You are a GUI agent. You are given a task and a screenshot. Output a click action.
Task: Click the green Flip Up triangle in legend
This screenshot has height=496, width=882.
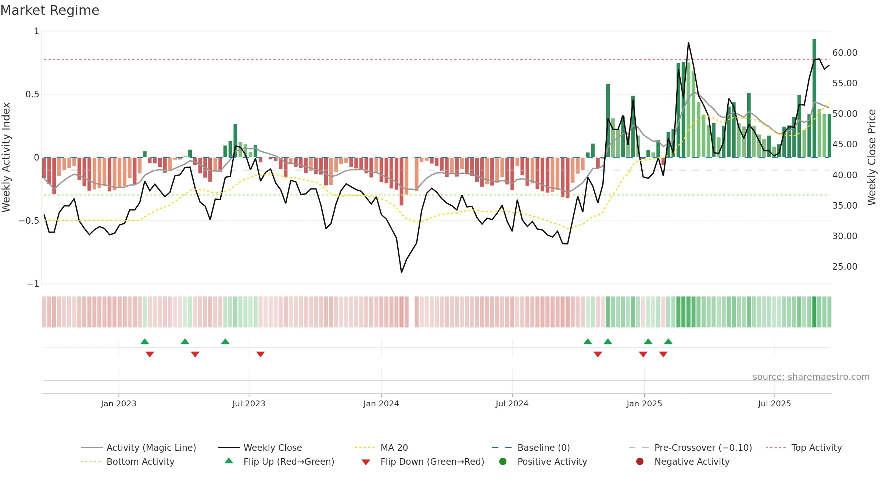click(x=229, y=461)
